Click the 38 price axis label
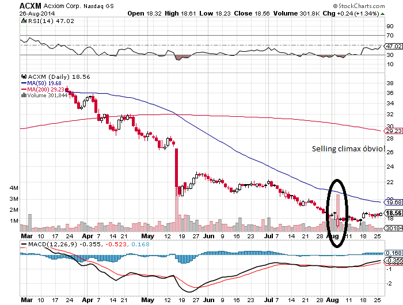The width and height of the screenshot is (403, 305). click(x=390, y=83)
